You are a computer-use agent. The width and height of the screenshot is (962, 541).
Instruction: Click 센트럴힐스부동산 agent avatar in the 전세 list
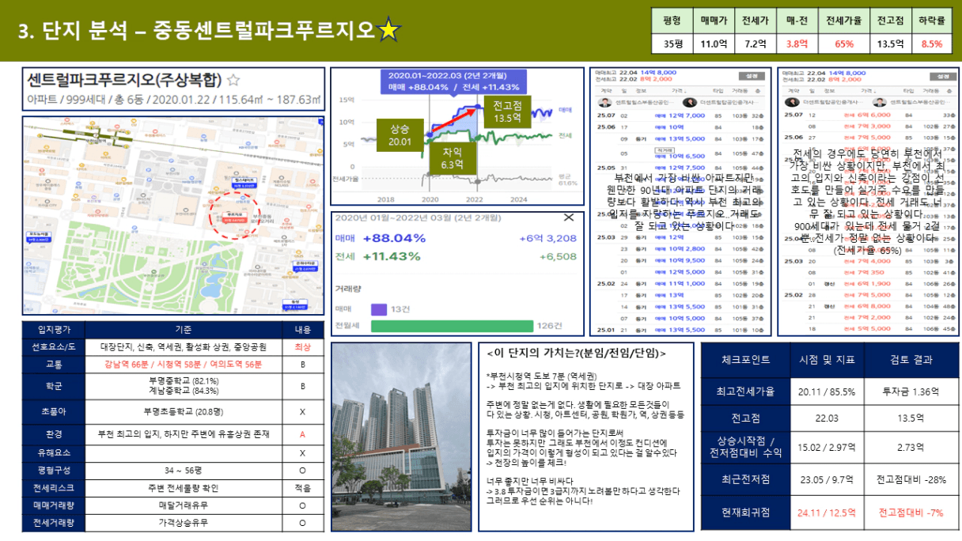881,102
